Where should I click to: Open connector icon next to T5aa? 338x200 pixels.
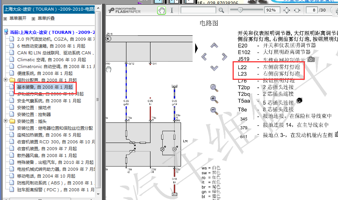point(299,100)
